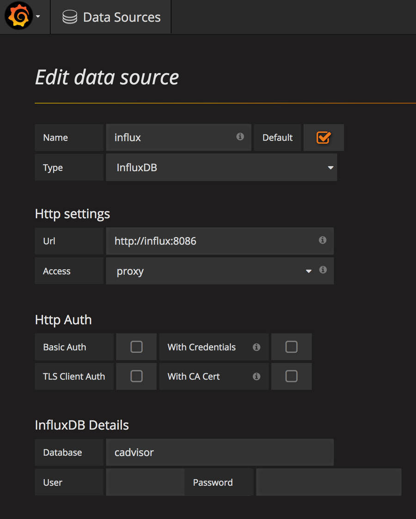Click the Grafana logo icon
Image resolution: width=416 pixels, height=519 pixels.
point(18,17)
